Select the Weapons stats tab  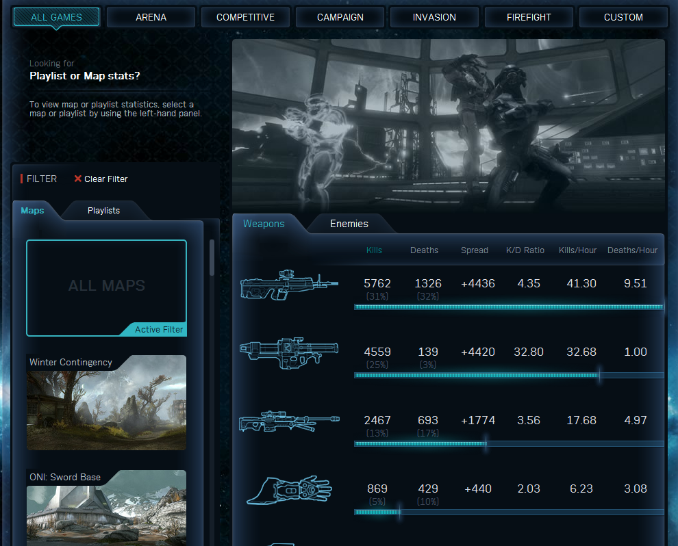coord(264,224)
